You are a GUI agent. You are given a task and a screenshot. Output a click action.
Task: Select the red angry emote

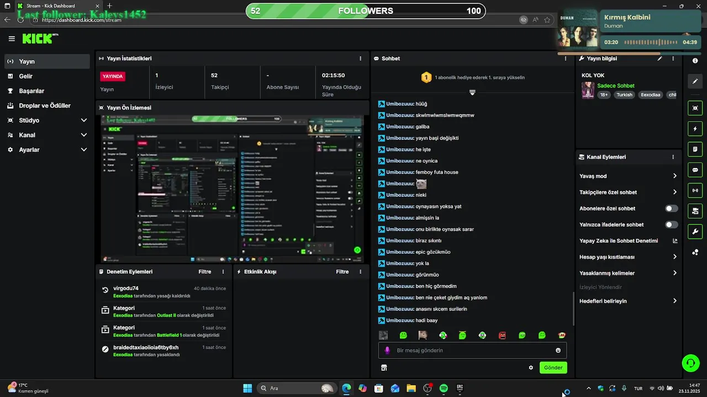point(502,335)
